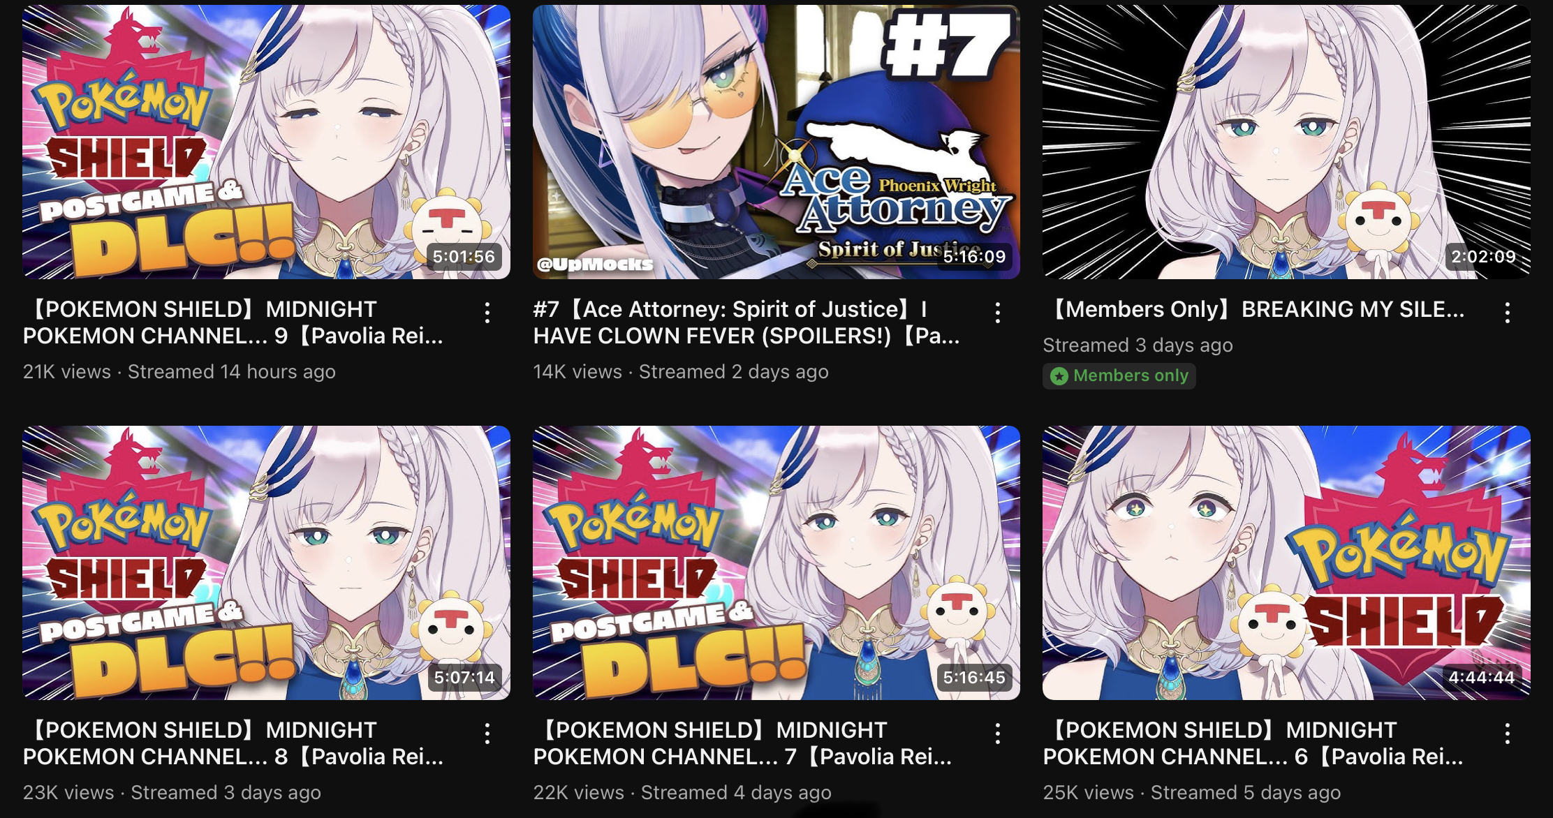This screenshot has width=1553, height=818.
Task: Open more options for Members Only video
Action: (1508, 313)
